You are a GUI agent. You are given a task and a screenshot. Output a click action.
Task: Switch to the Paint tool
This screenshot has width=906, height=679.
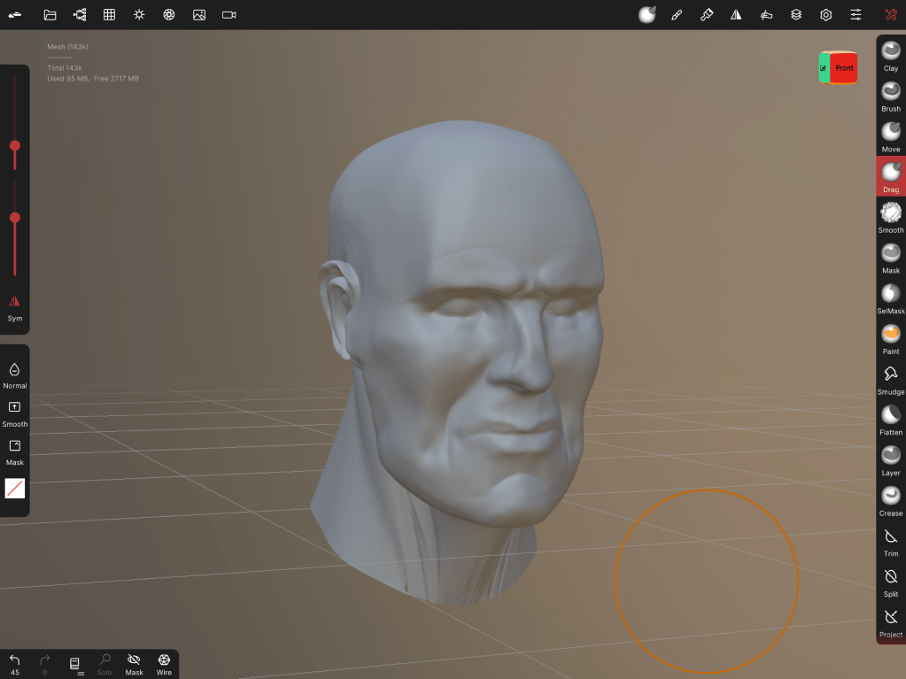[x=890, y=338]
